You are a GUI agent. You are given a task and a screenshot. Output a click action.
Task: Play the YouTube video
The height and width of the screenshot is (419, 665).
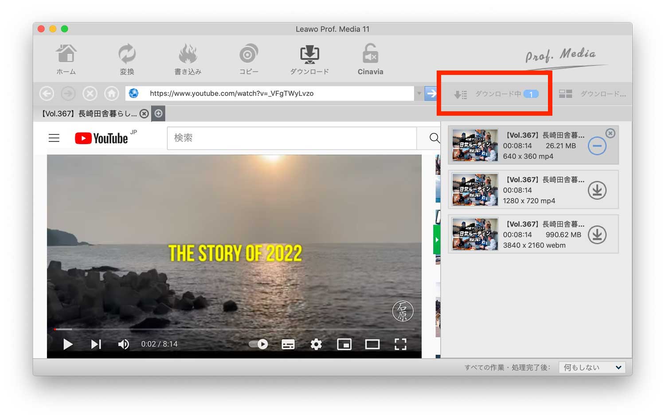pos(67,344)
